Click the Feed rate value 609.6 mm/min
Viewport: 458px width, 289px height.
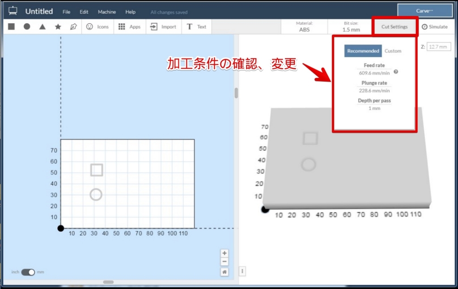click(374, 73)
